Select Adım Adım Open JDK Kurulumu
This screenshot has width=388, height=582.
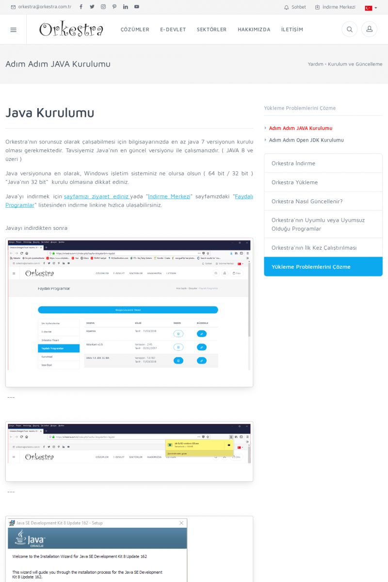coord(306,140)
